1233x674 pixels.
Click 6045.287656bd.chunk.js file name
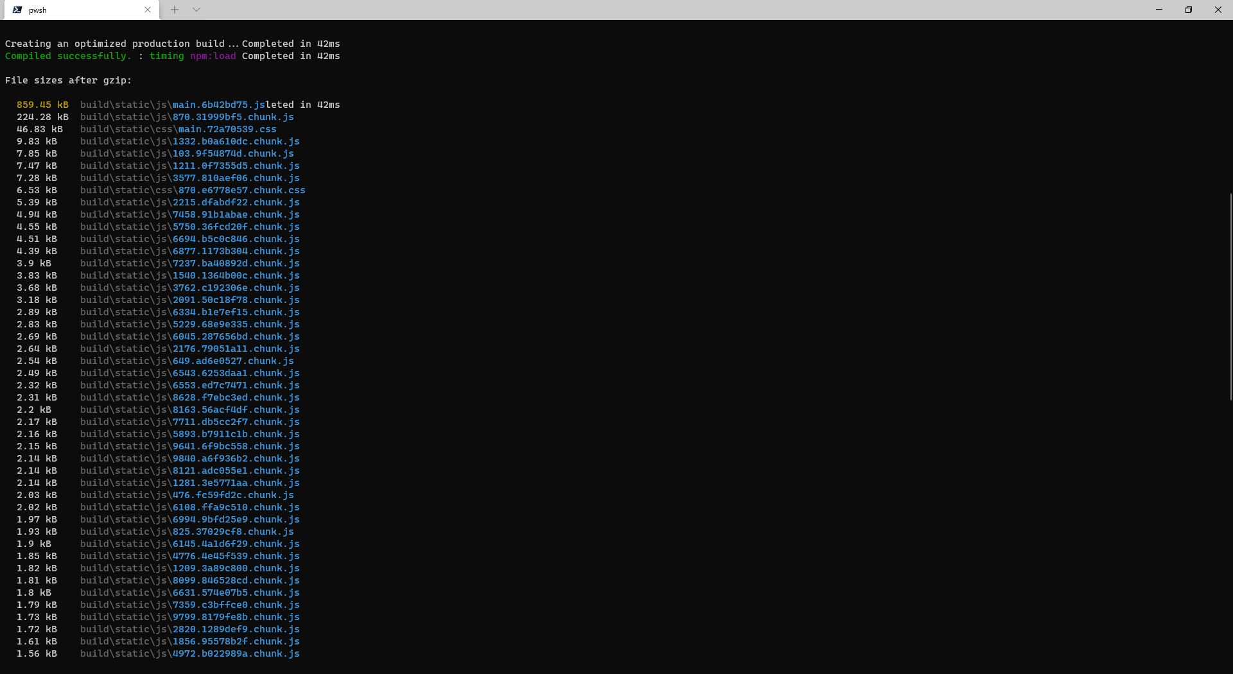(x=236, y=336)
